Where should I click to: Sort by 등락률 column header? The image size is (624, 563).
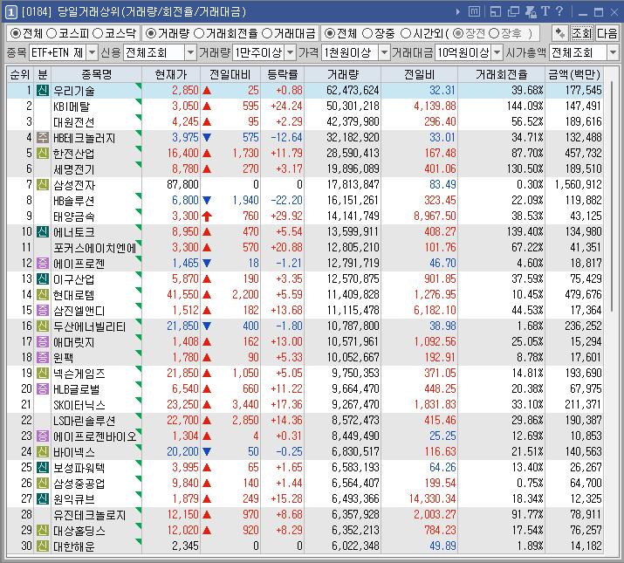point(282,74)
